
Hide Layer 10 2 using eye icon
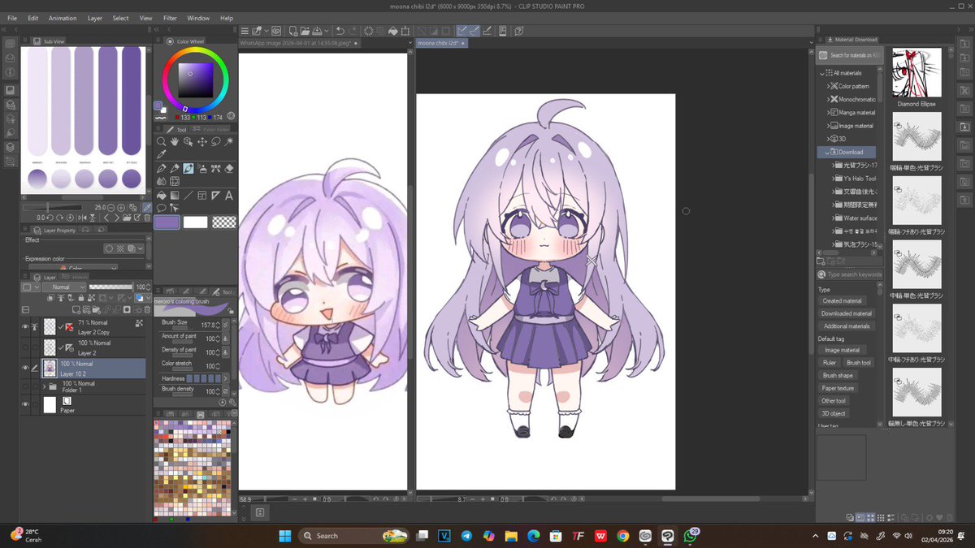(26, 367)
